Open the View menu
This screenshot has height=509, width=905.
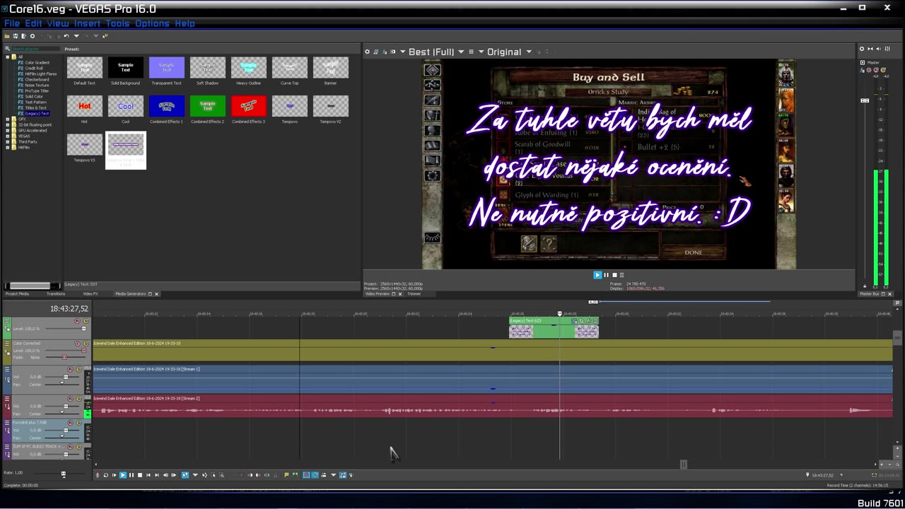pyautogui.click(x=58, y=23)
